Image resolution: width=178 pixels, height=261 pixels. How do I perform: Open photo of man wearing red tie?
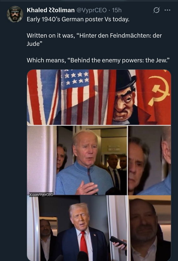coord(77,228)
